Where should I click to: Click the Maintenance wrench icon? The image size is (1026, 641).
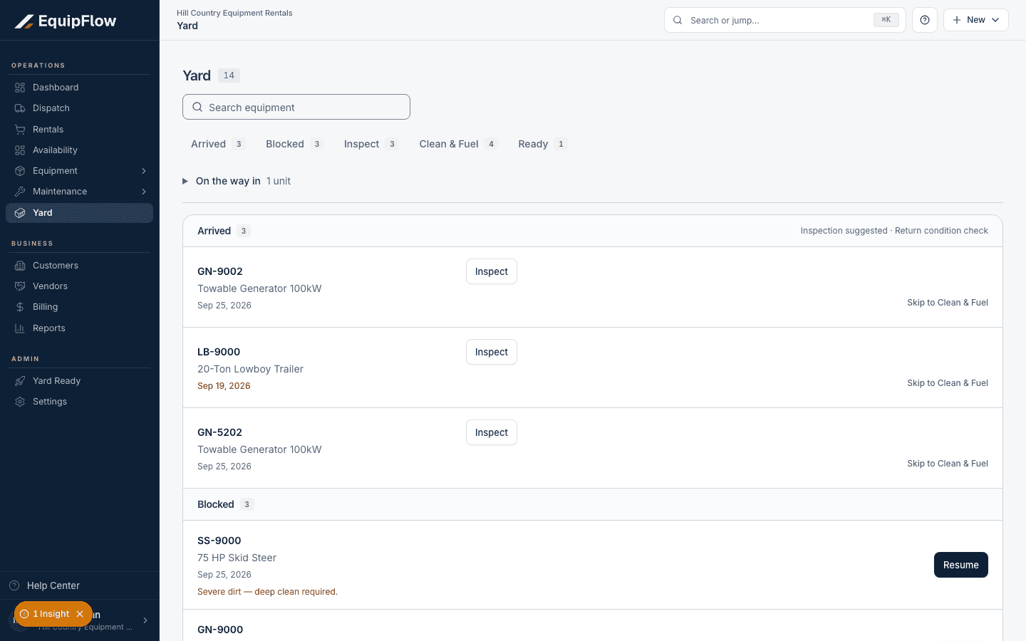pos(20,192)
